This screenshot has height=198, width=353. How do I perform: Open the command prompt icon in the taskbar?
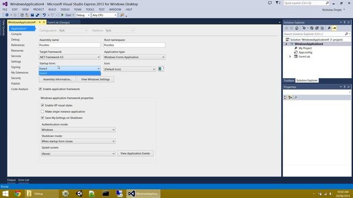click(105, 194)
